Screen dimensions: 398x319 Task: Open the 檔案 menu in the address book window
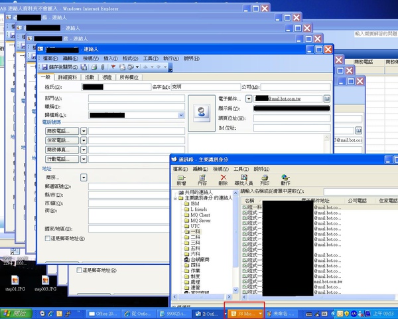(x=180, y=169)
